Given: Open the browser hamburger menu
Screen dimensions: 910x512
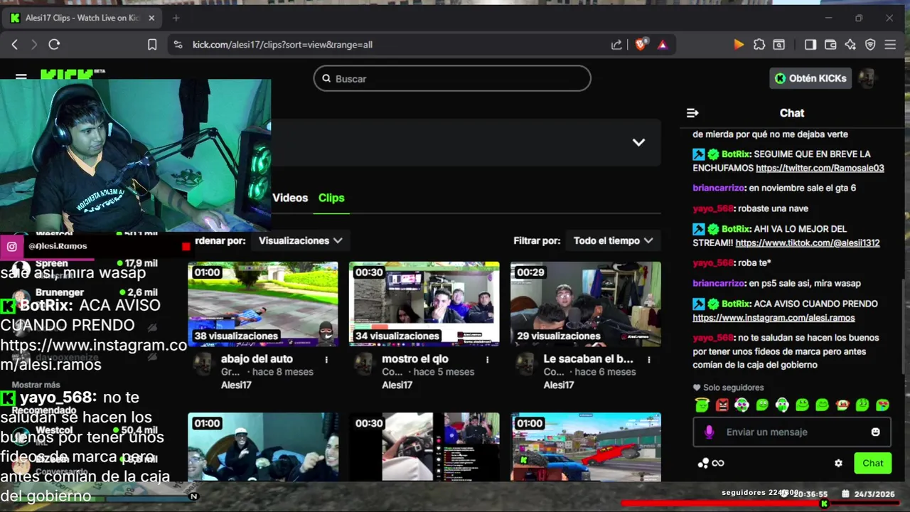Looking at the screenshot, I should tap(890, 45).
